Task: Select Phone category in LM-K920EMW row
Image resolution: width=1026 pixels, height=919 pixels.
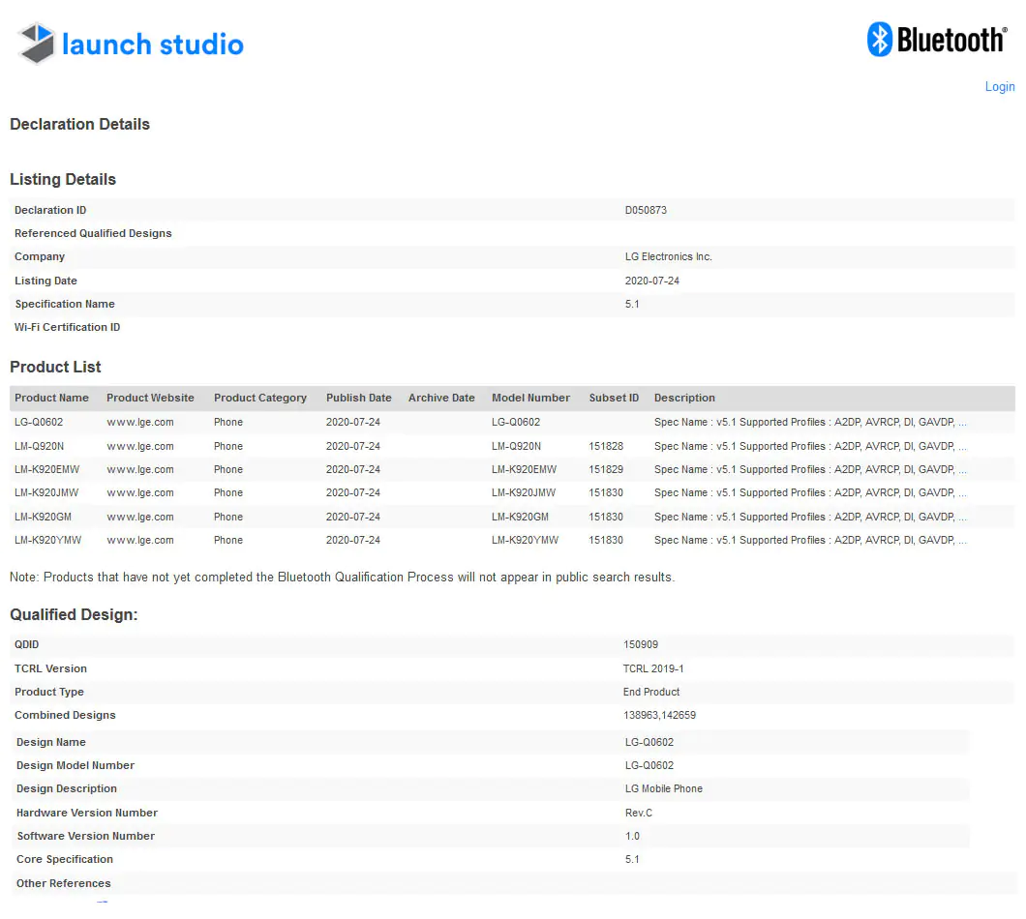Action: pyautogui.click(x=228, y=469)
